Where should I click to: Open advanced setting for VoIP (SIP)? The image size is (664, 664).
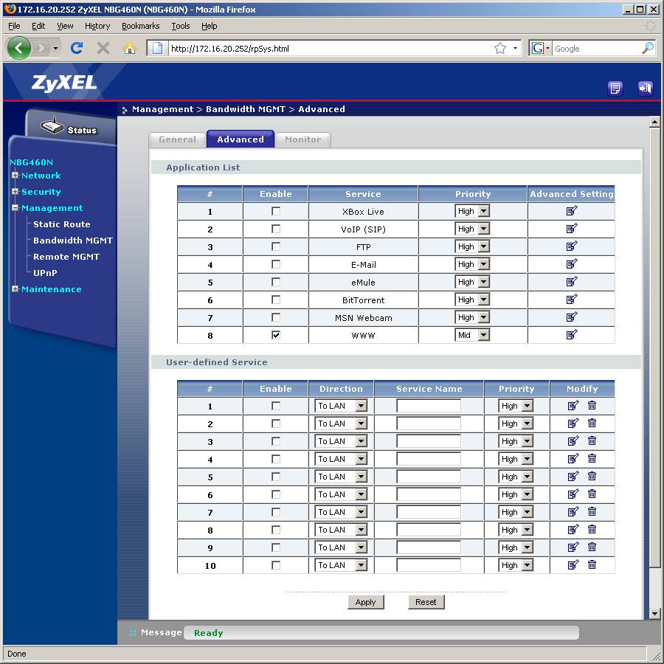pos(572,229)
